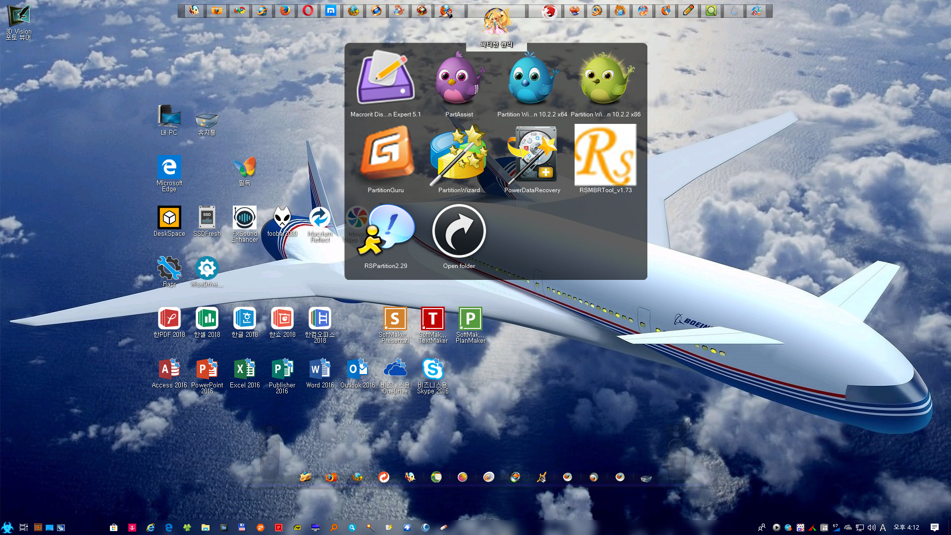Open 한컴오피스 2018
Viewport: 951px width, 535px height.
coord(319,324)
